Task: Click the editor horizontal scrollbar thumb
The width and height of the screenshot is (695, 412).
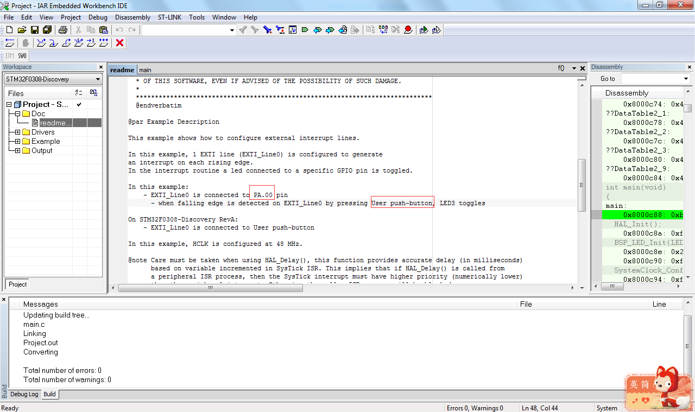Action: pos(210,288)
